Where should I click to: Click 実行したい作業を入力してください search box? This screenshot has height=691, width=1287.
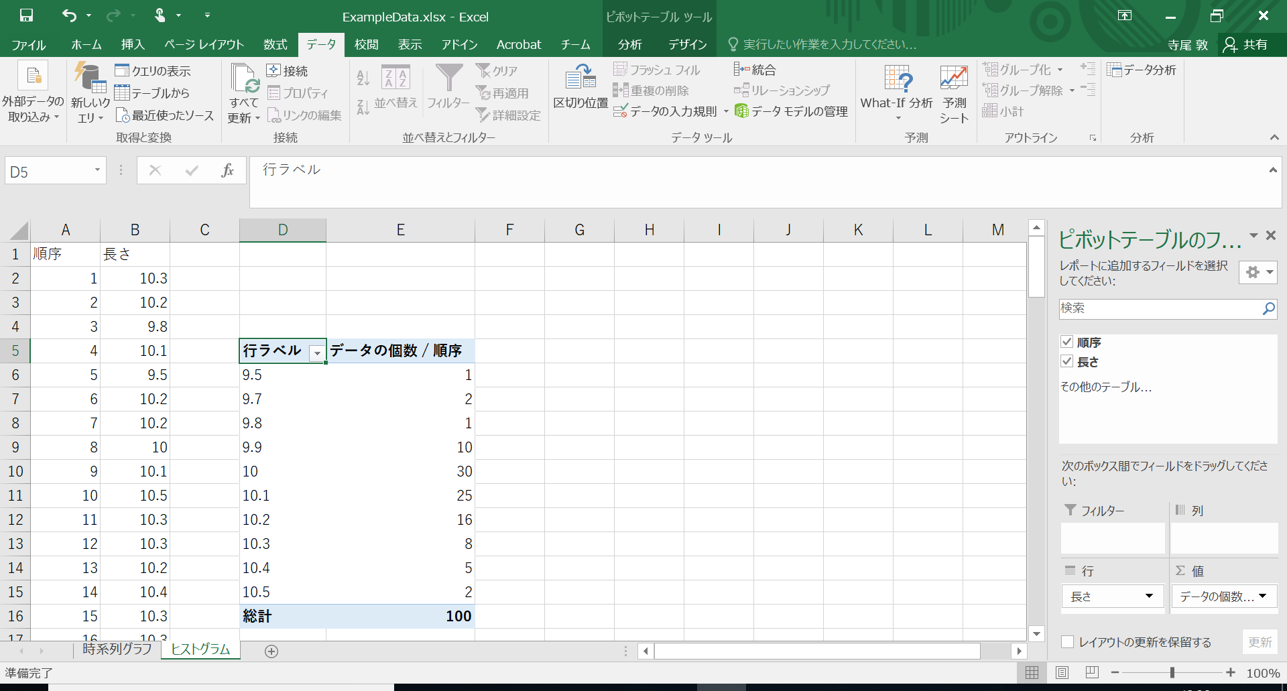pyautogui.click(x=830, y=44)
